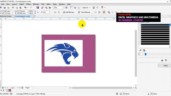Image resolution: width=171 pixels, height=96 pixels.
Task: Check the first color row checkbox
Action: click(x=140, y=25)
